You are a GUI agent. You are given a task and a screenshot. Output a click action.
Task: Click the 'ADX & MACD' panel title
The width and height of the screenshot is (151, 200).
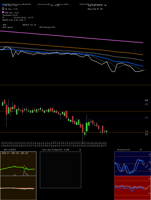coord(10,150)
